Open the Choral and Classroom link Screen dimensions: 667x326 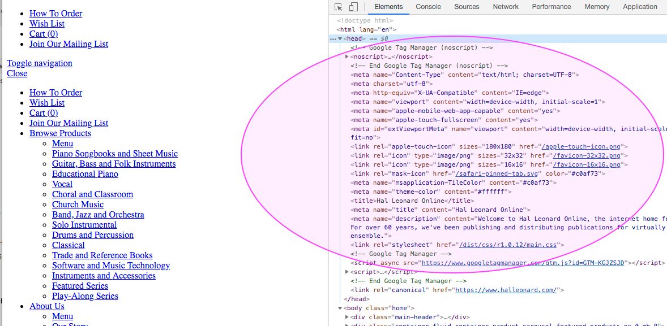click(93, 194)
